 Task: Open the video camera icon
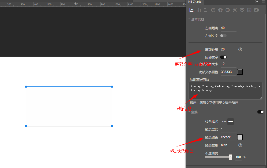257,10
